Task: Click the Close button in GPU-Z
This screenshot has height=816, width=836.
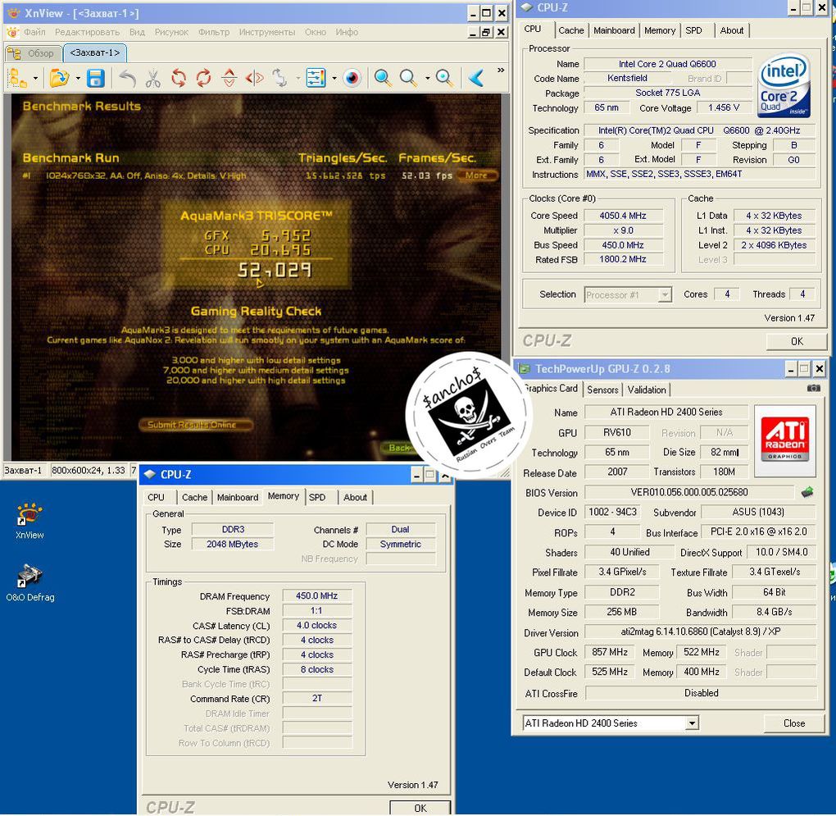Action: (794, 723)
